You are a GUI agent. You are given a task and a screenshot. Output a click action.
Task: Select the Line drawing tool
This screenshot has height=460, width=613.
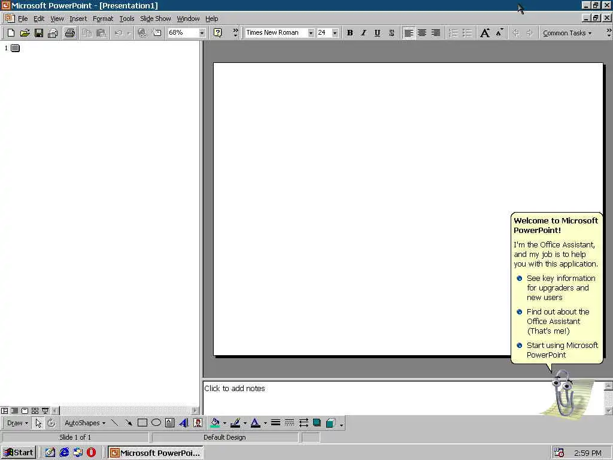tap(114, 422)
